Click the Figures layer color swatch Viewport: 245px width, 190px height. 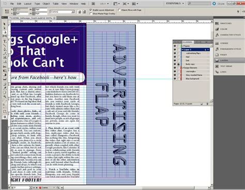(x=181, y=46)
